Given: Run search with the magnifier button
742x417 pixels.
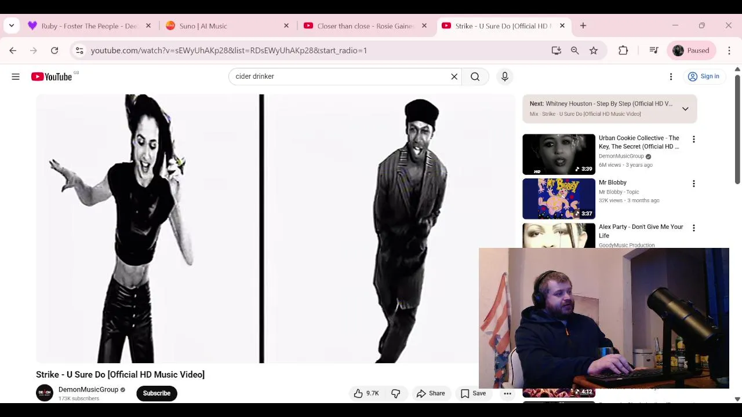Looking at the screenshot, I should pos(475,76).
